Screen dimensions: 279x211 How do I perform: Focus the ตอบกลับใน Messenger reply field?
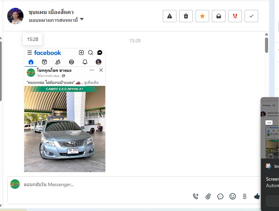pos(102,184)
